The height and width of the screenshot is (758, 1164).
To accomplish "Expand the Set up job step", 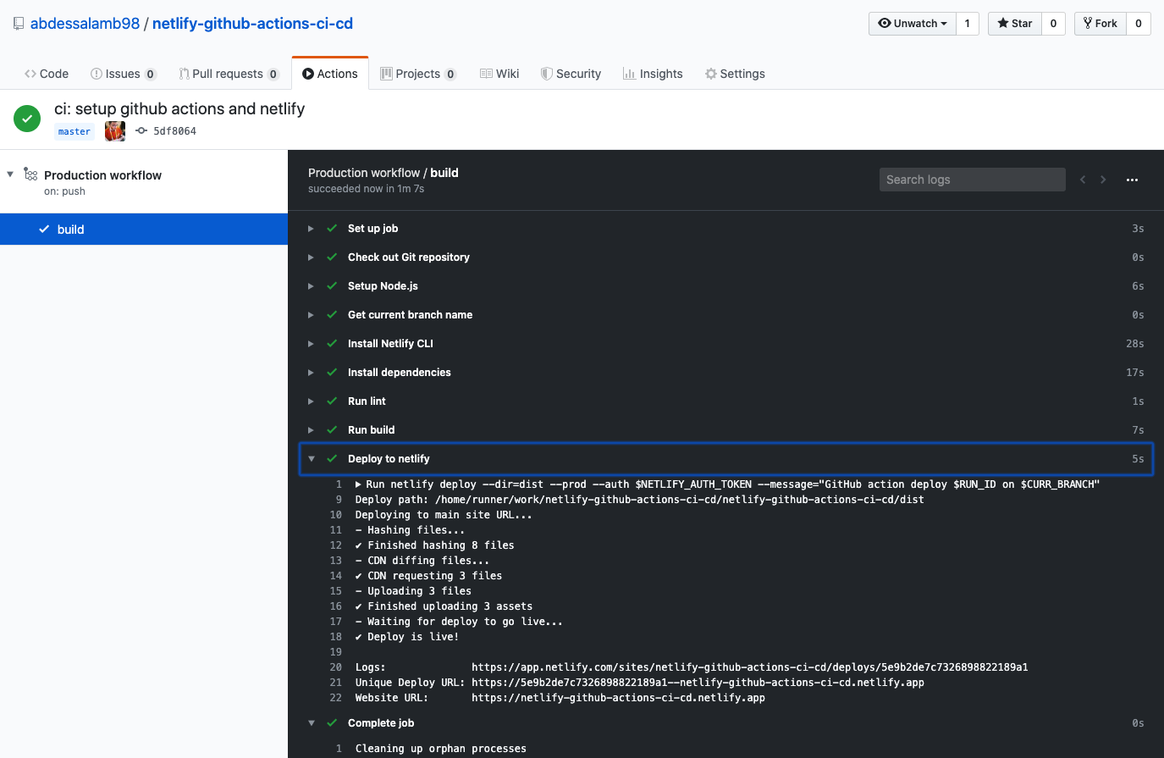I will pyautogui.click(x=311, y=229).
